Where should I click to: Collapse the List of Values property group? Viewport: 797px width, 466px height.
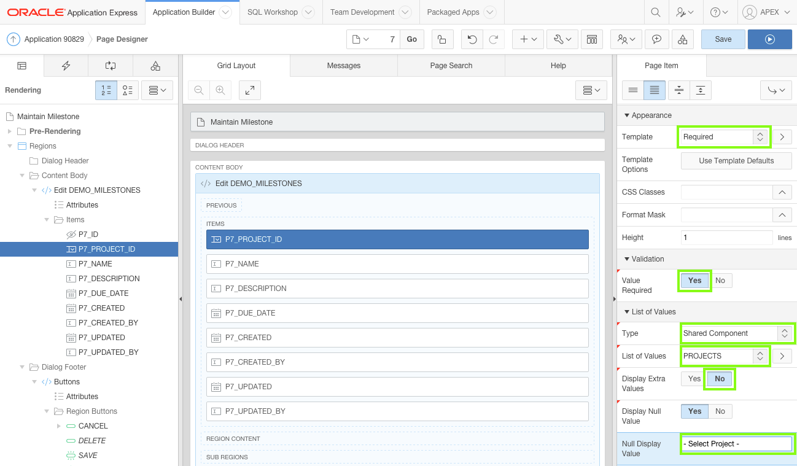[x=627, y=312]
